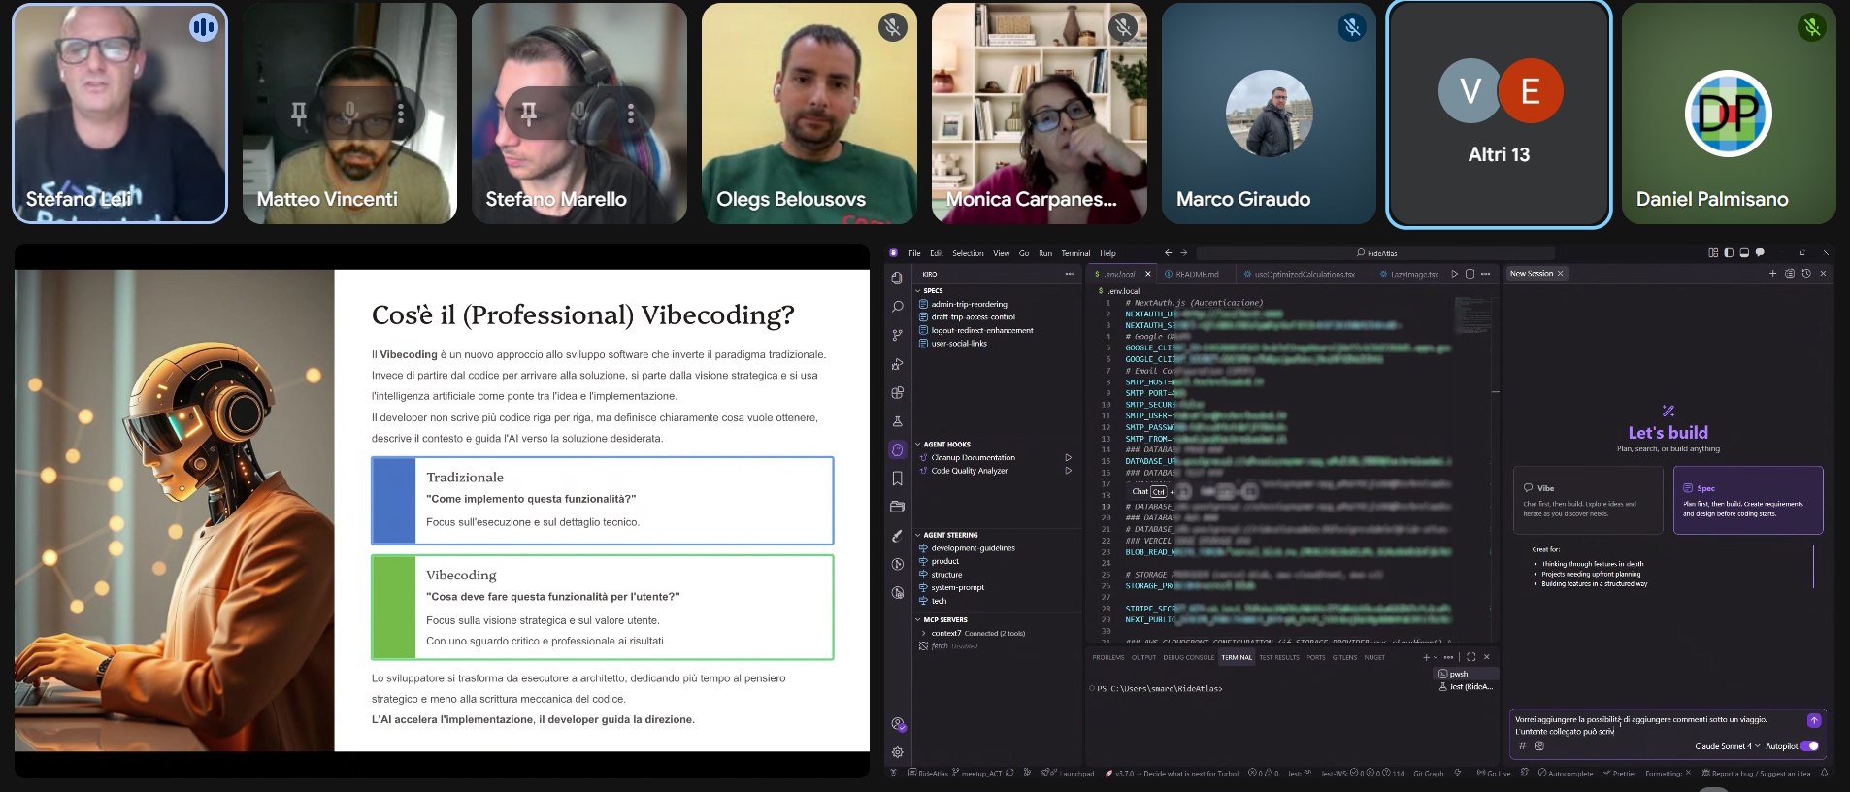The image size is (1850, 792).
Task: Send the chat prompt with arrow button
Action: click(1813, 720)
